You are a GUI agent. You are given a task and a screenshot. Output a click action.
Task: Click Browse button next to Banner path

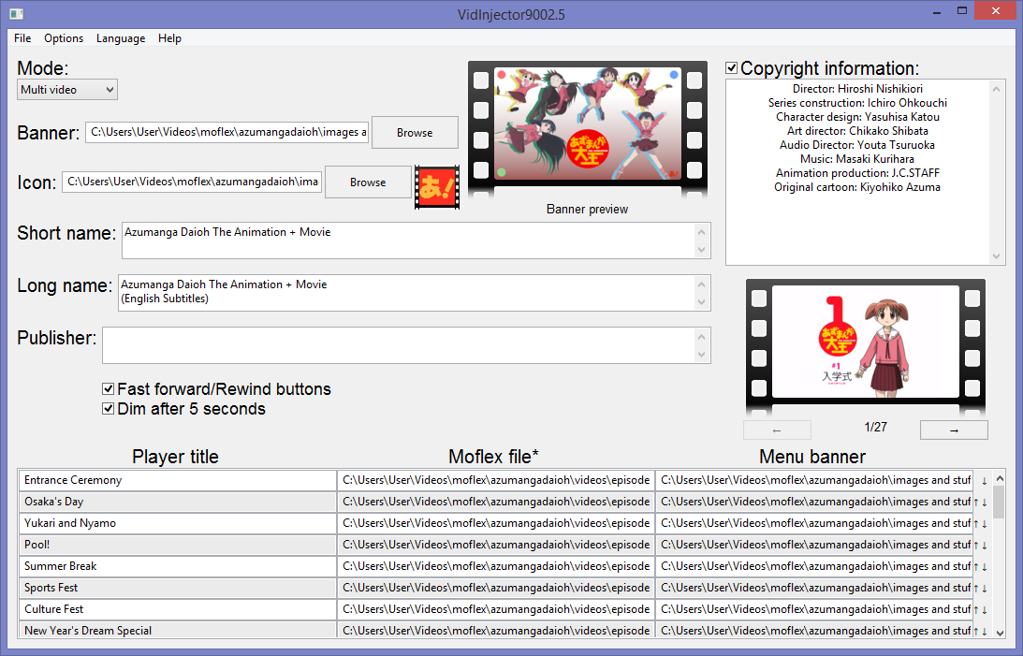click(415, 133)
